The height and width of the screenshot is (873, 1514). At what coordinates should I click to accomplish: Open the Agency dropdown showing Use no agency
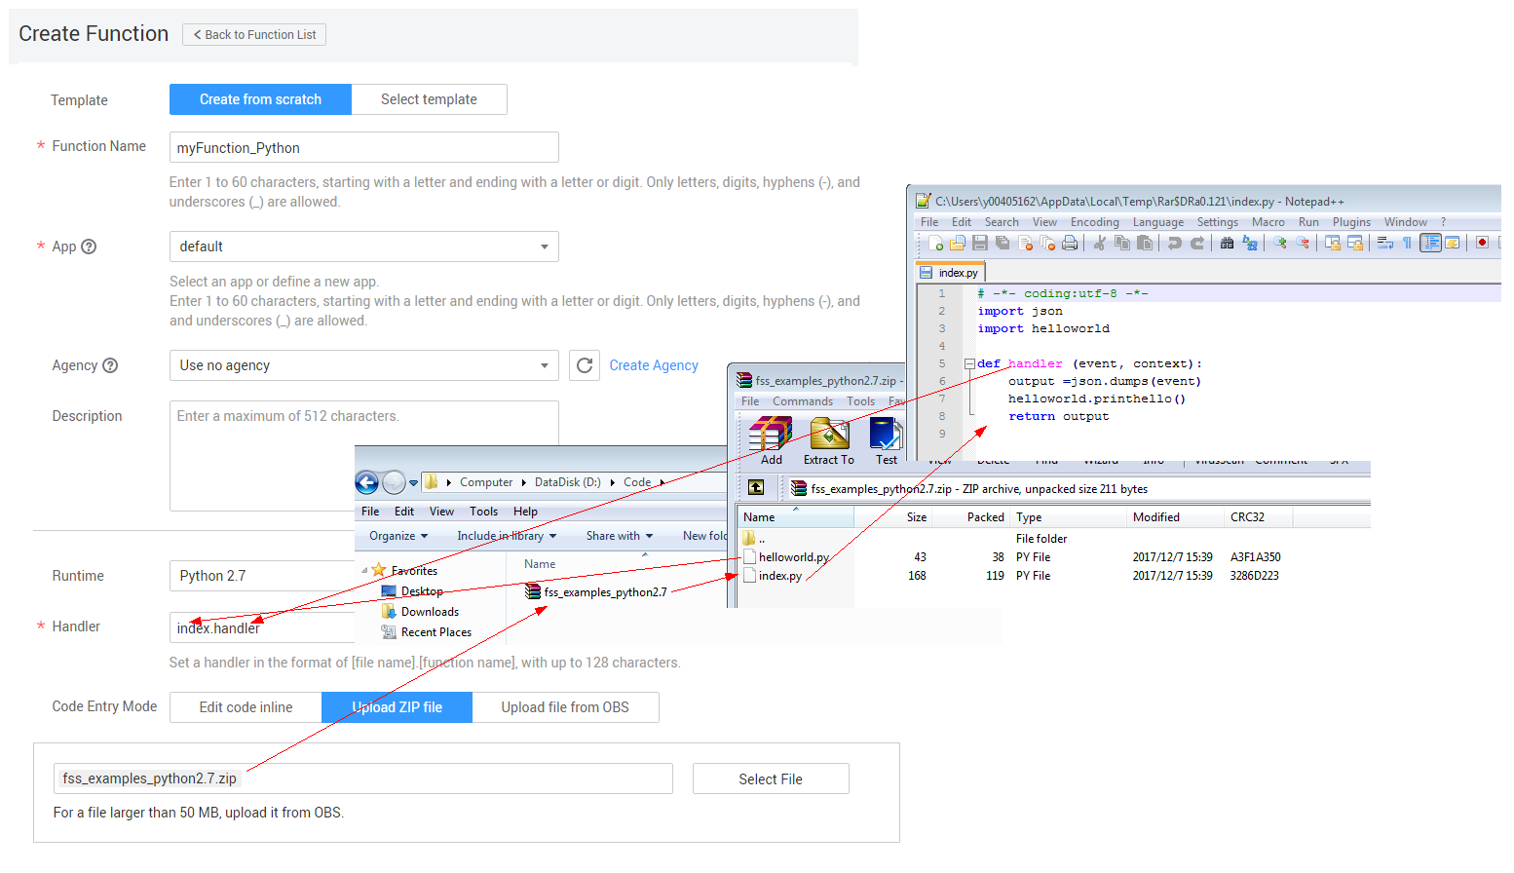tap(364, 365)
